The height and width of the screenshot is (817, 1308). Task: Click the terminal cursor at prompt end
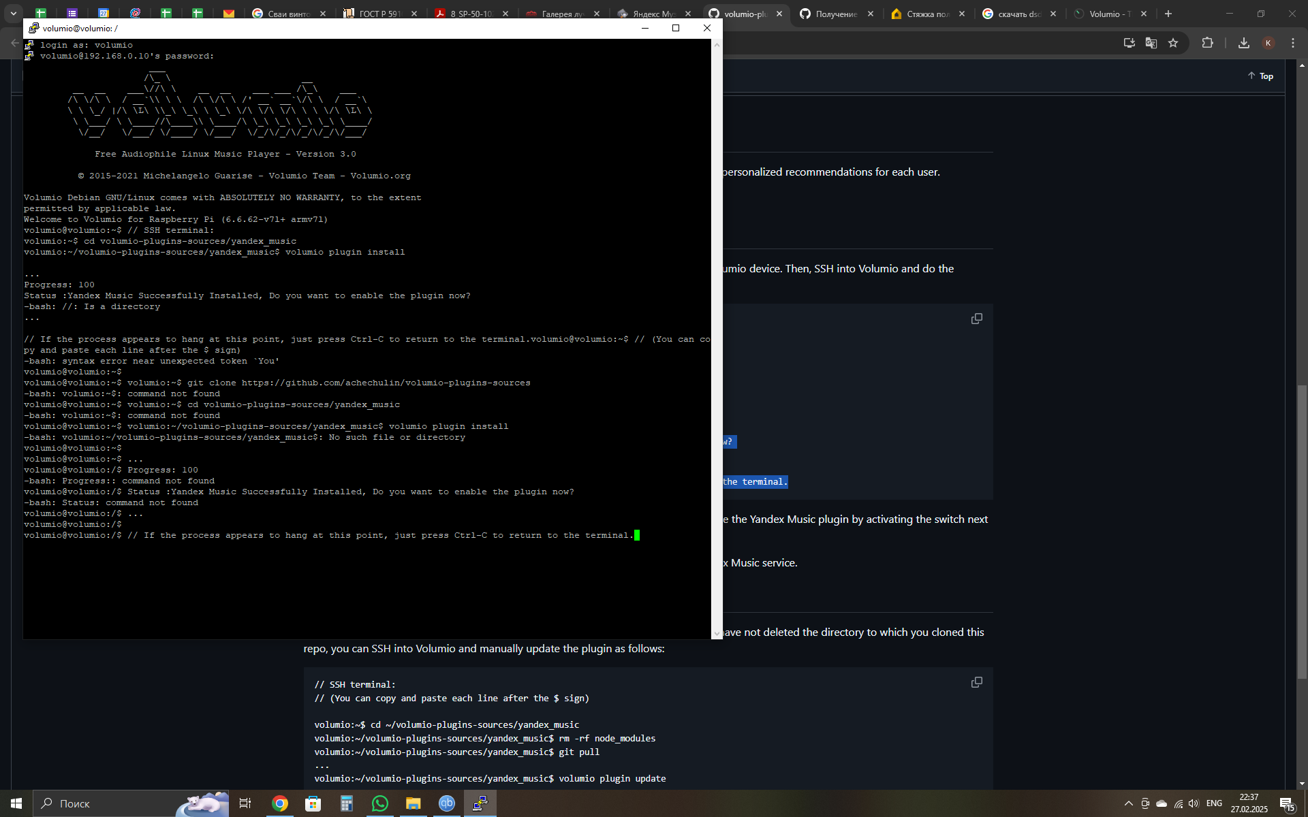pos(637,535)
